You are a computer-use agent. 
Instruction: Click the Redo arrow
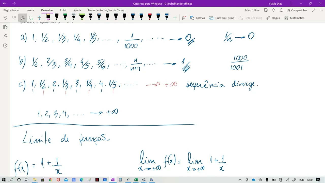pos(14,18)
